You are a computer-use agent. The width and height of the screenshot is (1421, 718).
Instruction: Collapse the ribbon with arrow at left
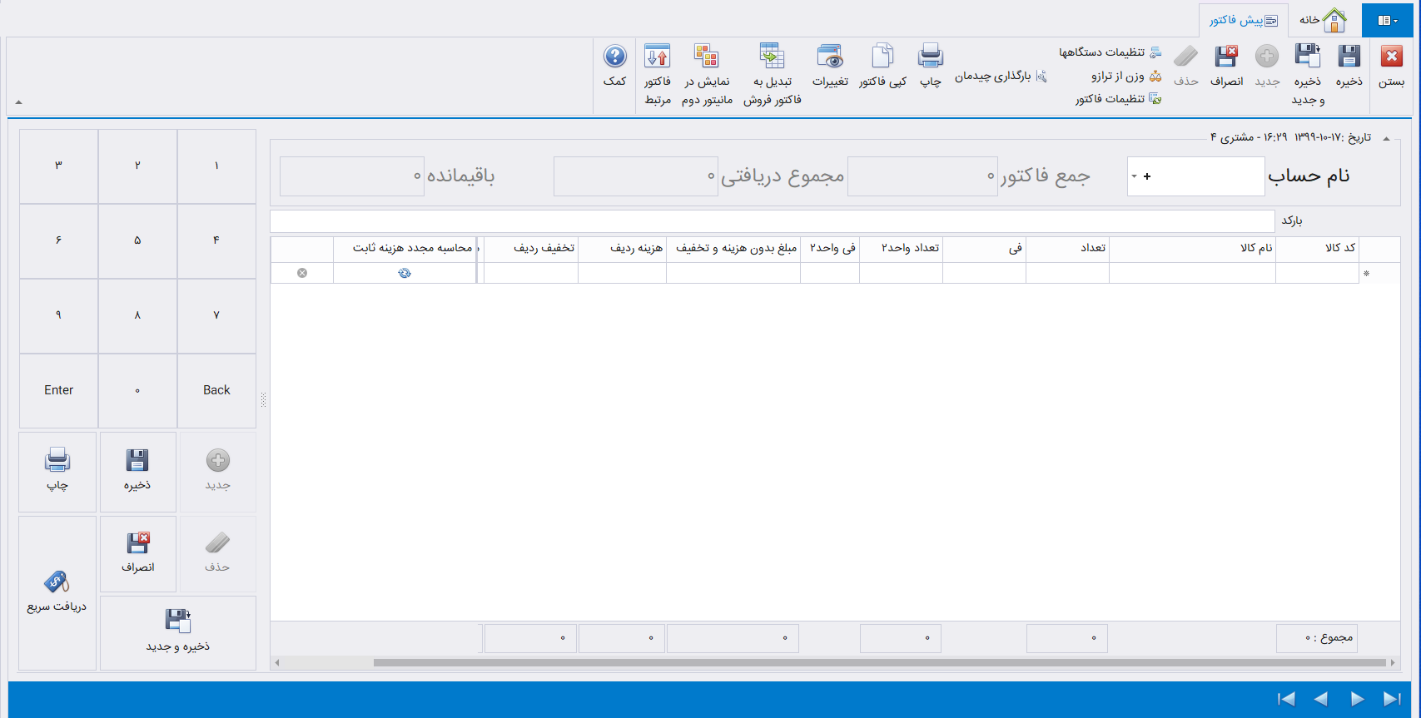[18, 102]
